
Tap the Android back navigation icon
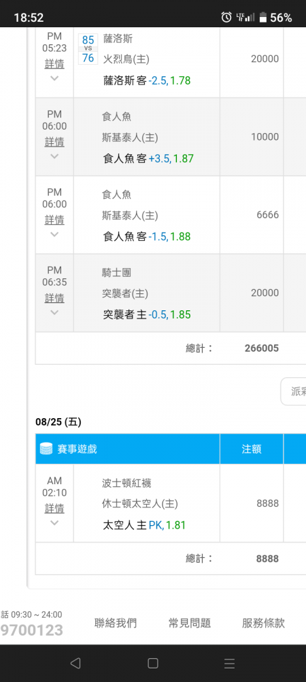point(75,663)
